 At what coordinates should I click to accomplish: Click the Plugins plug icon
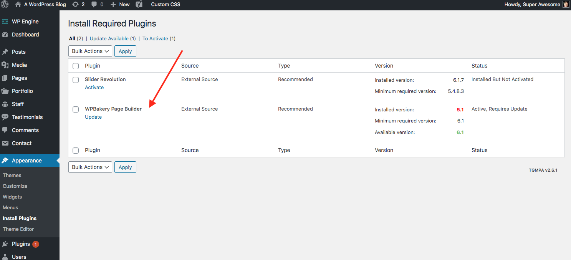pyautogui.click(x=5, y=244)
